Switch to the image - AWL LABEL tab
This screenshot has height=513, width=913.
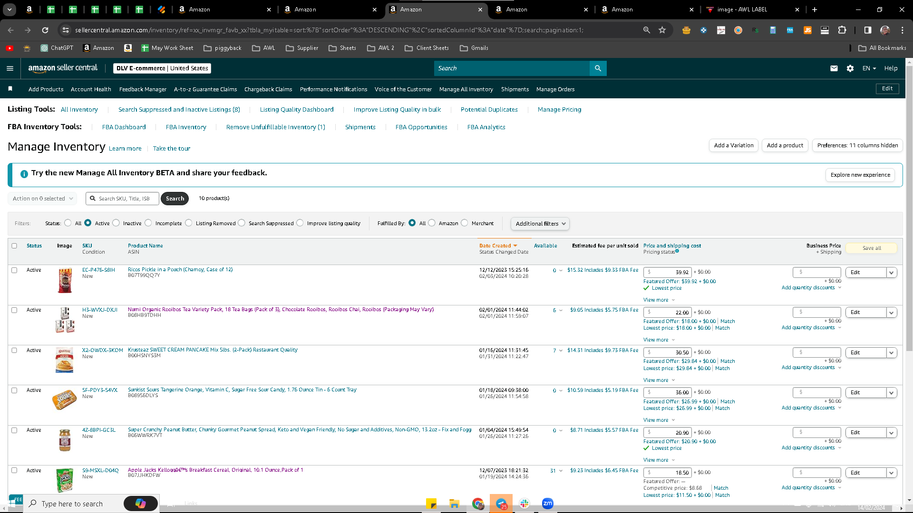click(x=753, y=9)
